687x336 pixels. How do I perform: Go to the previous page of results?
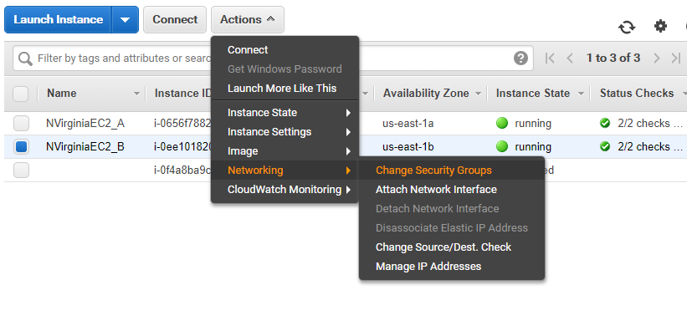[x=570, y=59]
